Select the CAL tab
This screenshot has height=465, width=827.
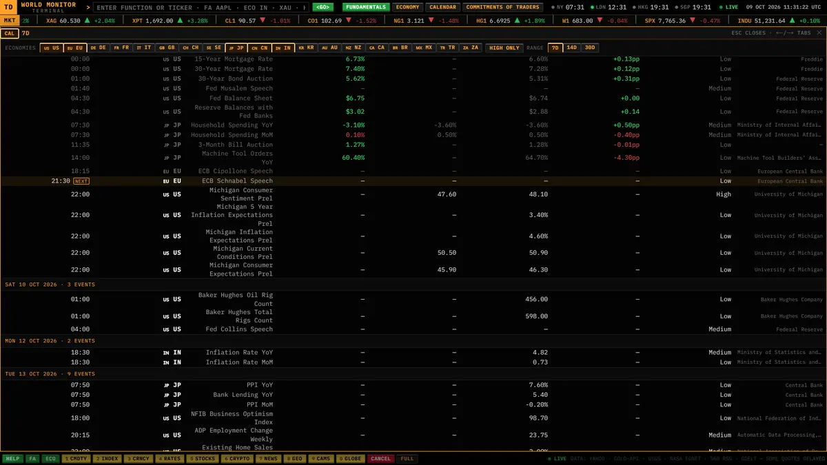(10, 33)
